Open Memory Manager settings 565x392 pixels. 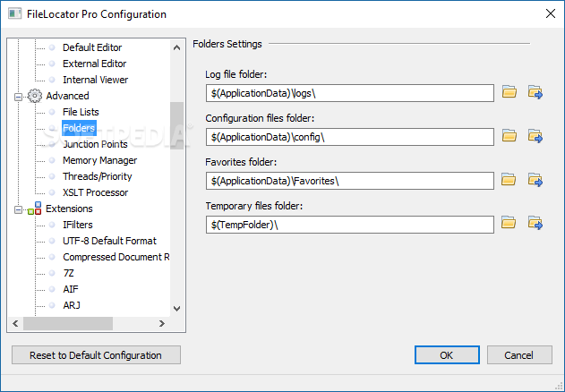99,160
